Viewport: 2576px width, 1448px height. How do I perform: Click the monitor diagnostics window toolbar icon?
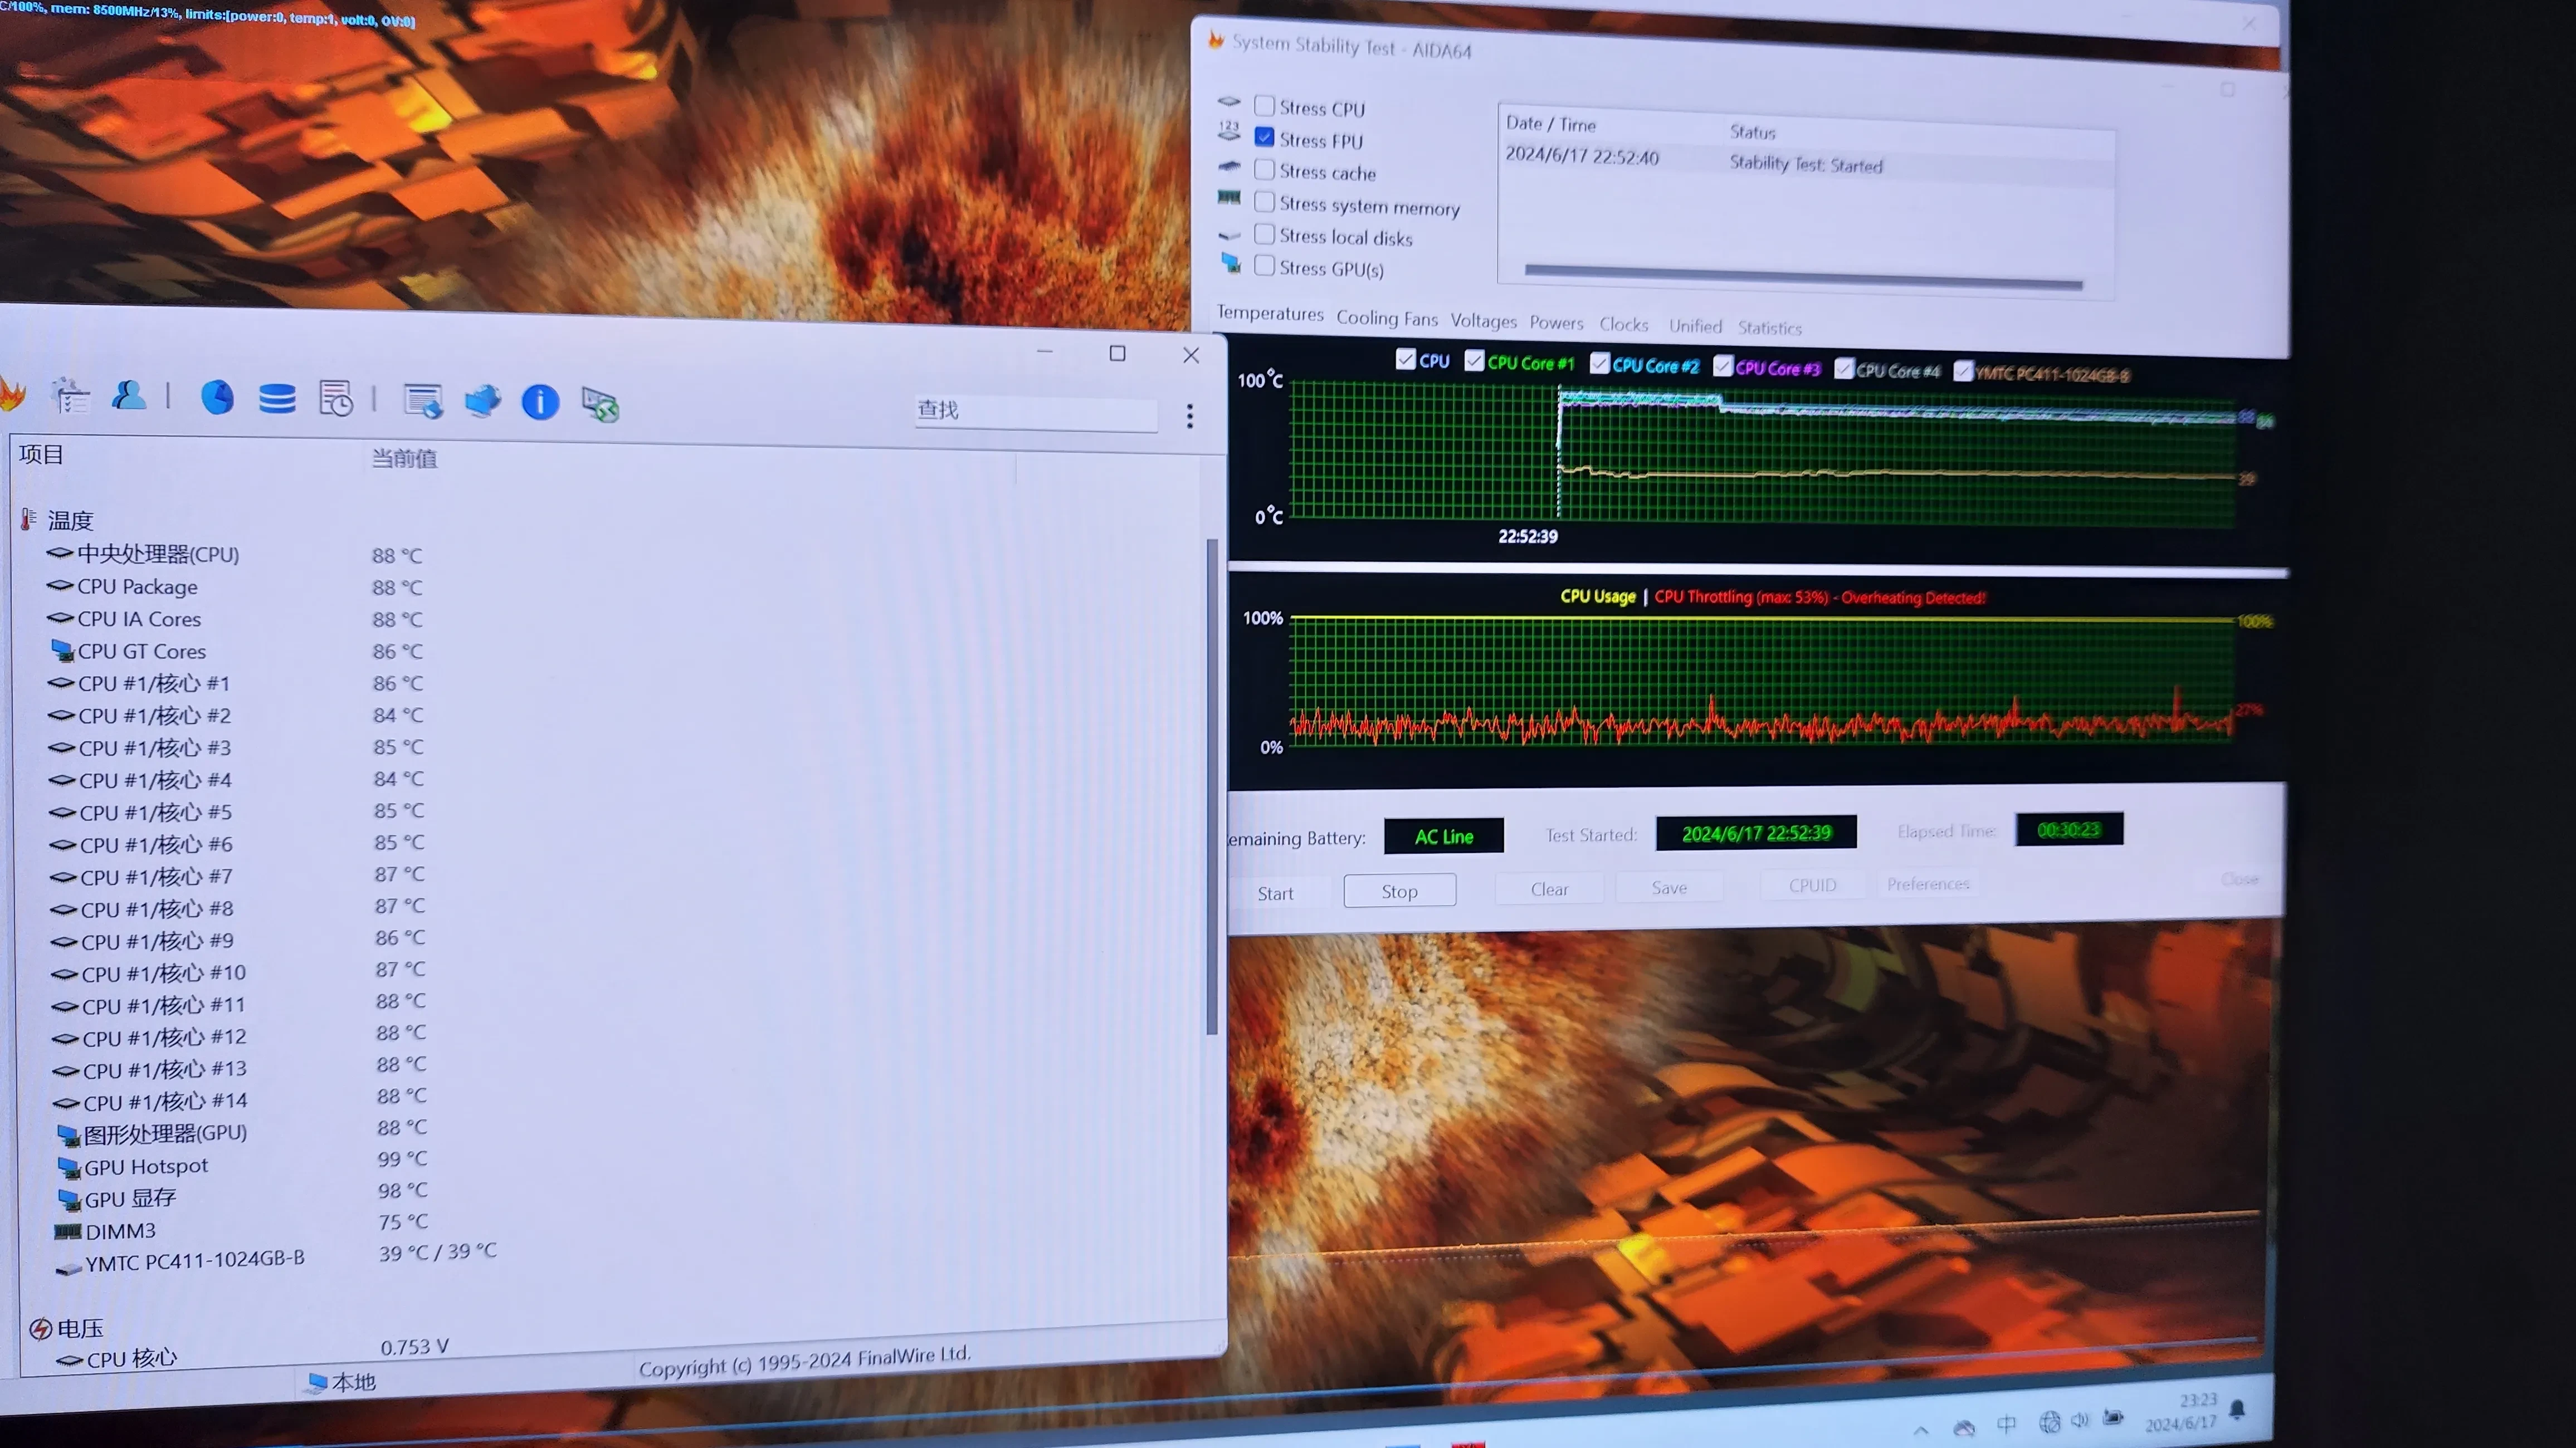click(423, 401)
